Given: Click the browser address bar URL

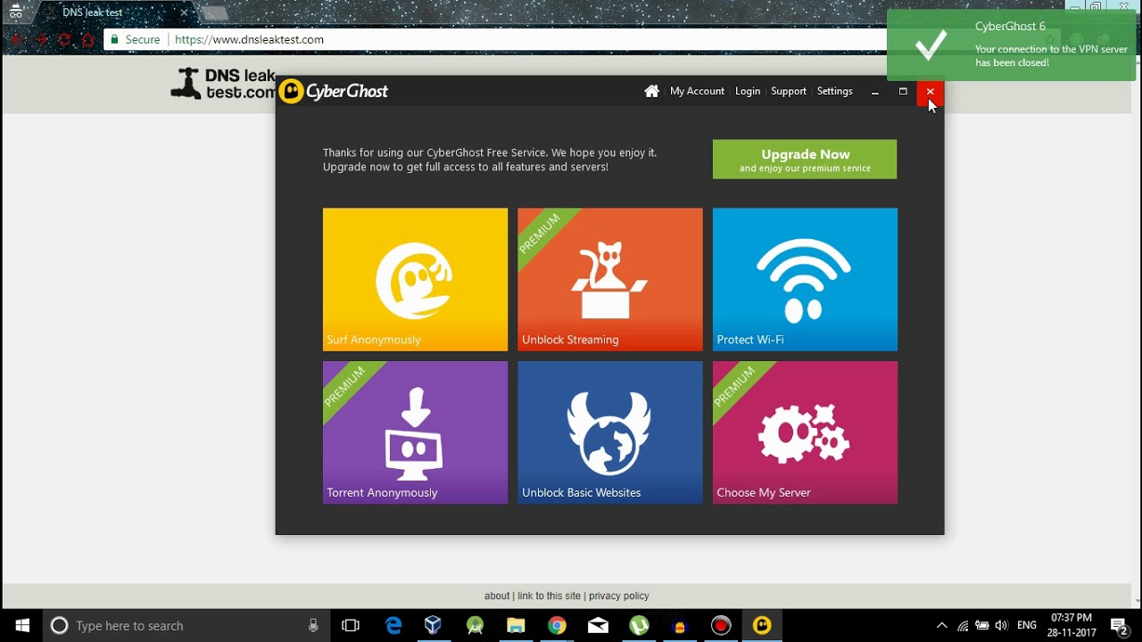Looking at the screenshot, I should point(249,40).
